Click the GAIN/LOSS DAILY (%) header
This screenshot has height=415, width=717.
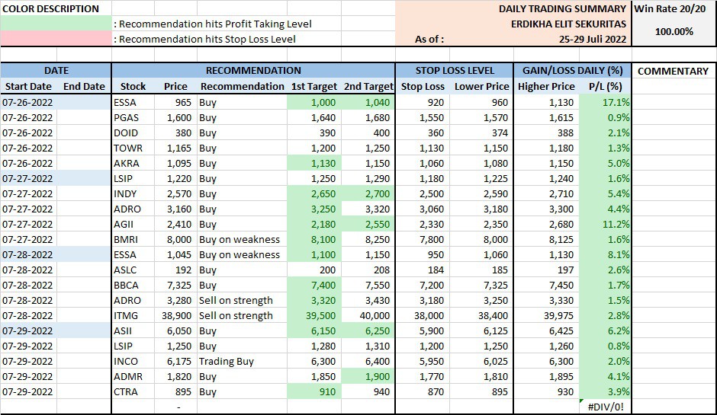point(572,71)
